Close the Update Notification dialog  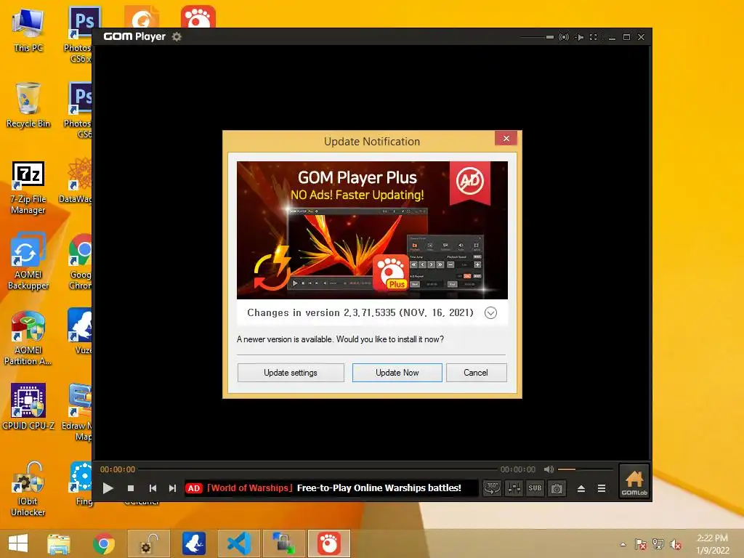point(506,138)
